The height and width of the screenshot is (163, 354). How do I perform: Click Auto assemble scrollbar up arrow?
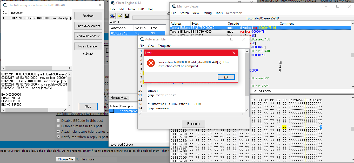point(247,51)
